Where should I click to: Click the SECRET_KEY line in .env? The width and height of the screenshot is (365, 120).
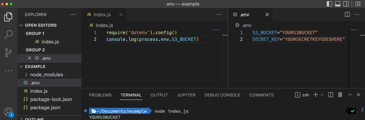[299, 39]
